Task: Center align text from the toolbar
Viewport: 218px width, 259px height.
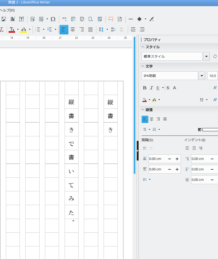Action: click(x=73, y=30)
